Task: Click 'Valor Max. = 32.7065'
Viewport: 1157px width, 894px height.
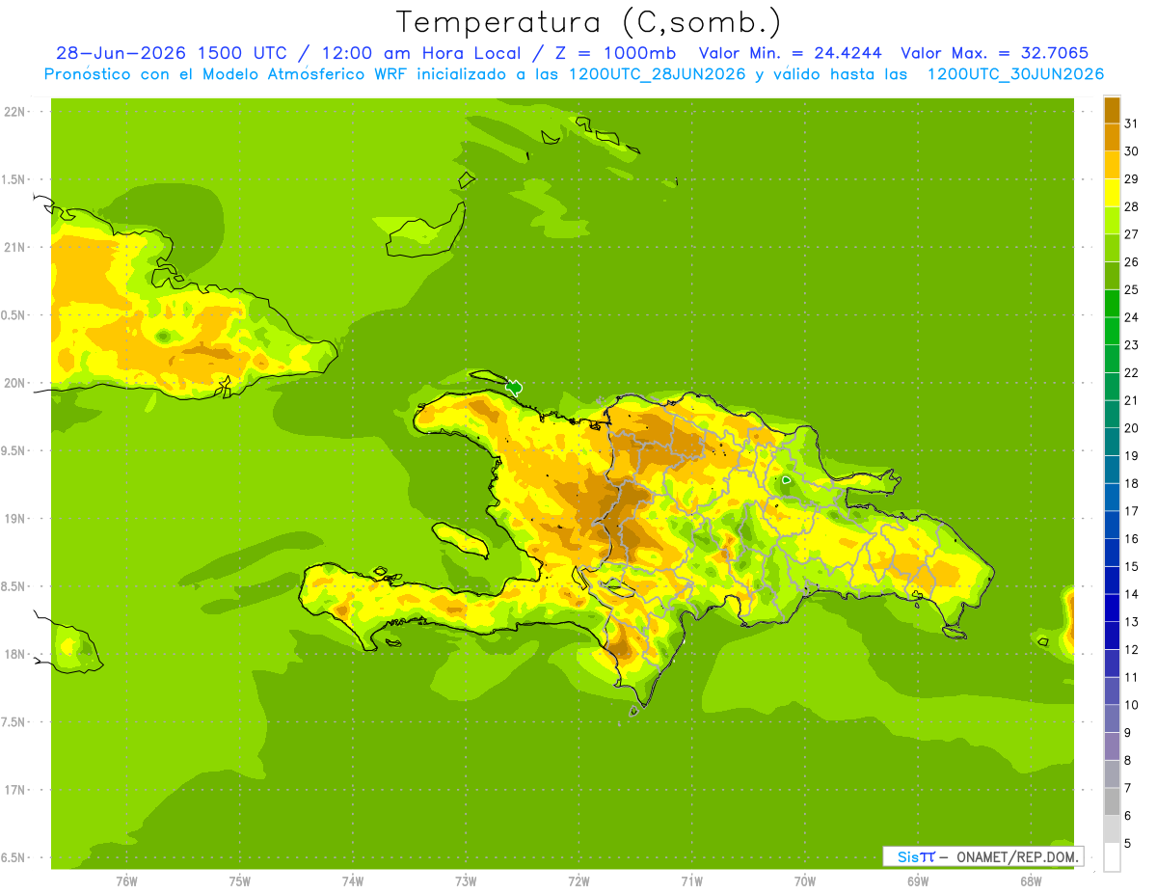Action: point(995,53)
